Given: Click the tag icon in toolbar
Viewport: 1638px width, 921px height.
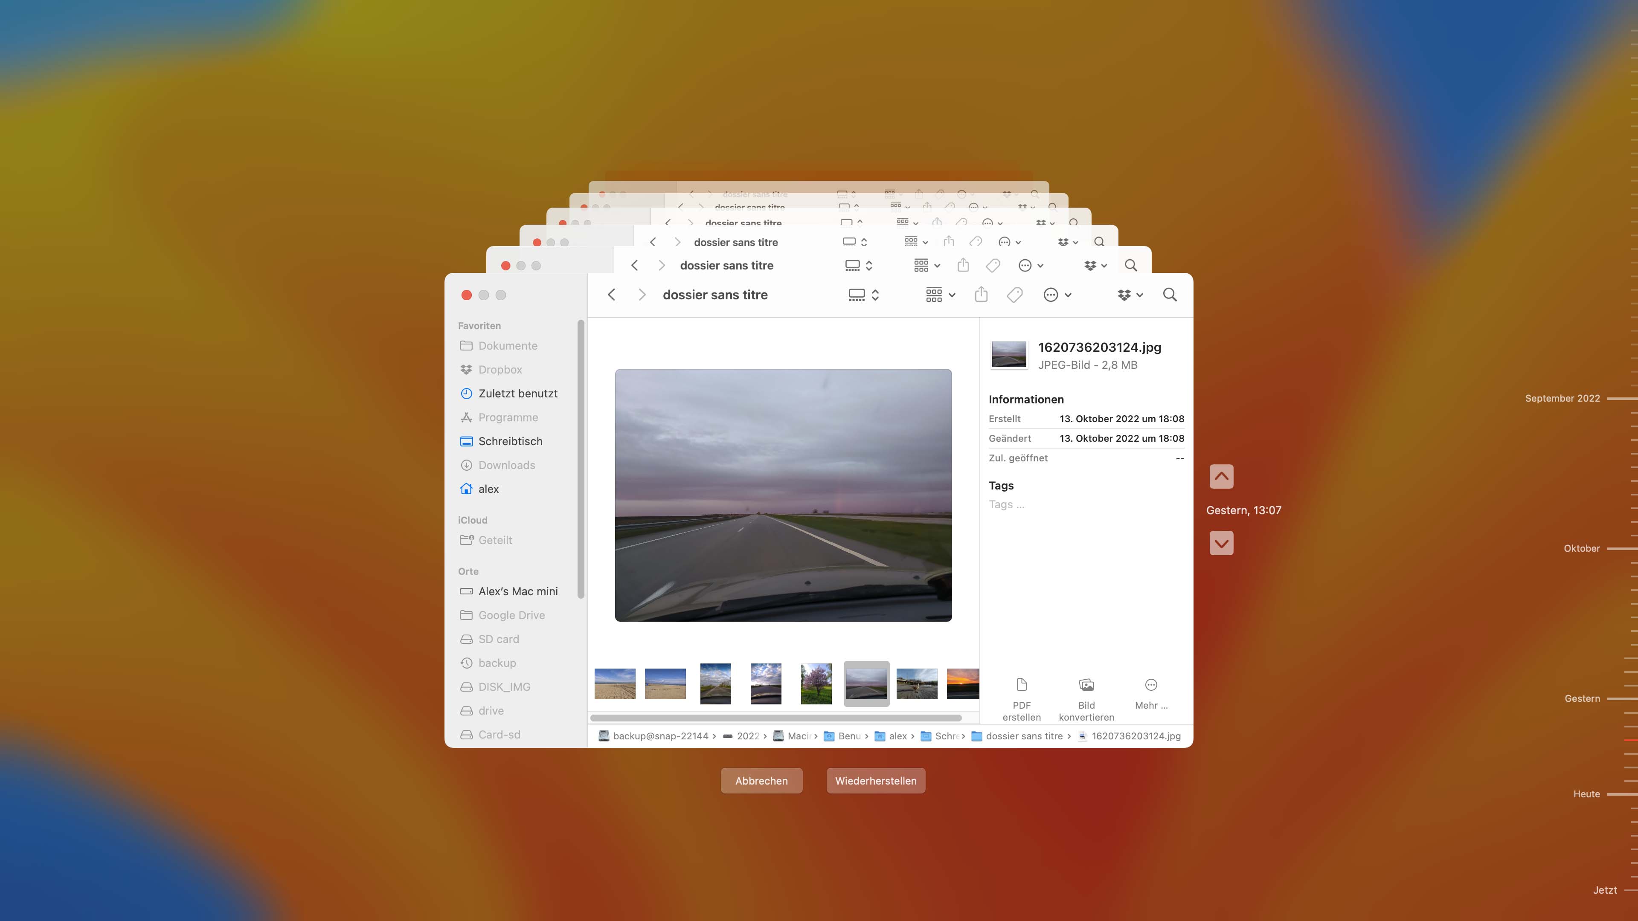Looking at the screenshot, I should click(x=1013, y=295).
